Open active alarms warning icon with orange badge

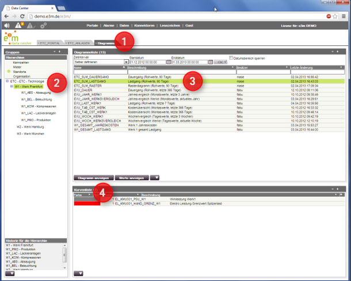(19, 25)
